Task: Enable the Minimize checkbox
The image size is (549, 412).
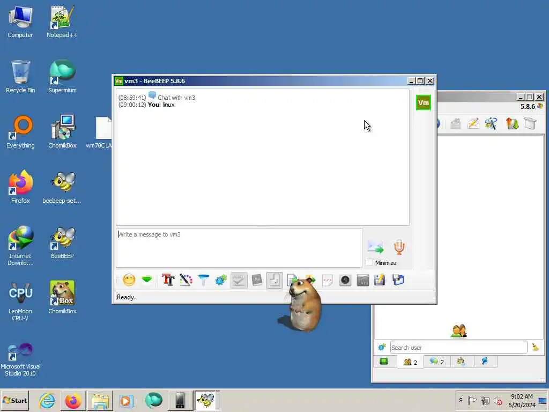Action: [369, 262]
